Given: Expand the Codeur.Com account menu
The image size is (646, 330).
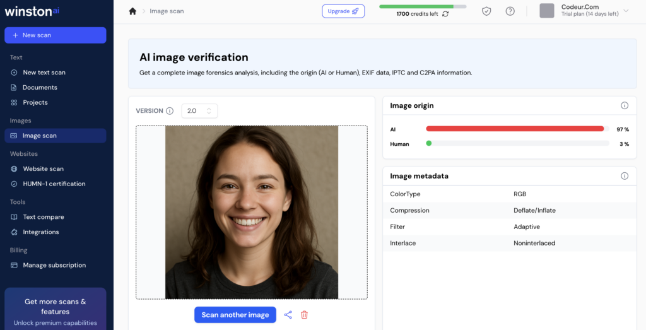Looking at the screenshot, I should [x=626, y=11].
